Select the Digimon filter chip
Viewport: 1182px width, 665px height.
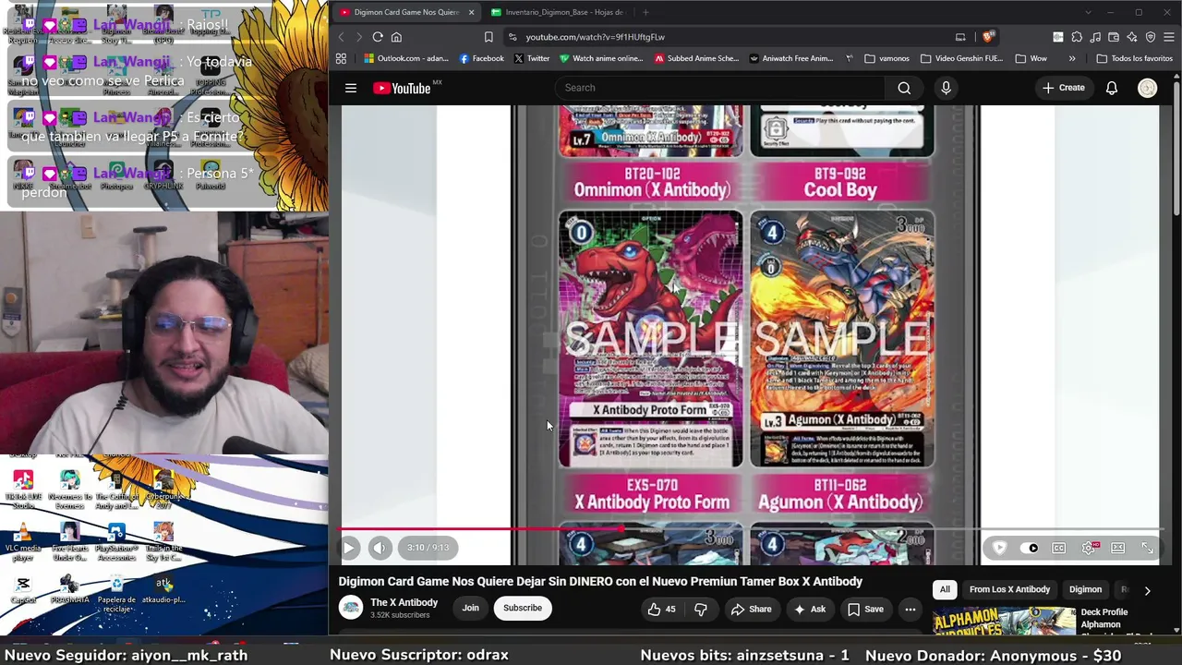[1085, 589]
